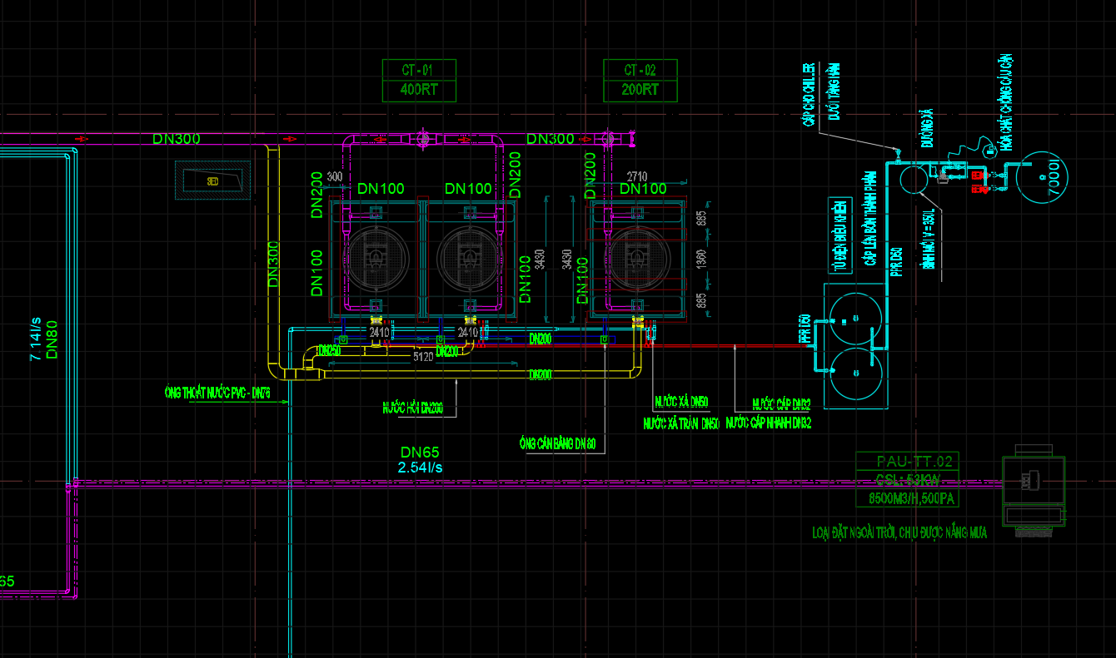Click the 'NƯỚC HỒI DN200' leader text
The height and width of the screenshot is (658, 1116).
[x=413, y=408]
